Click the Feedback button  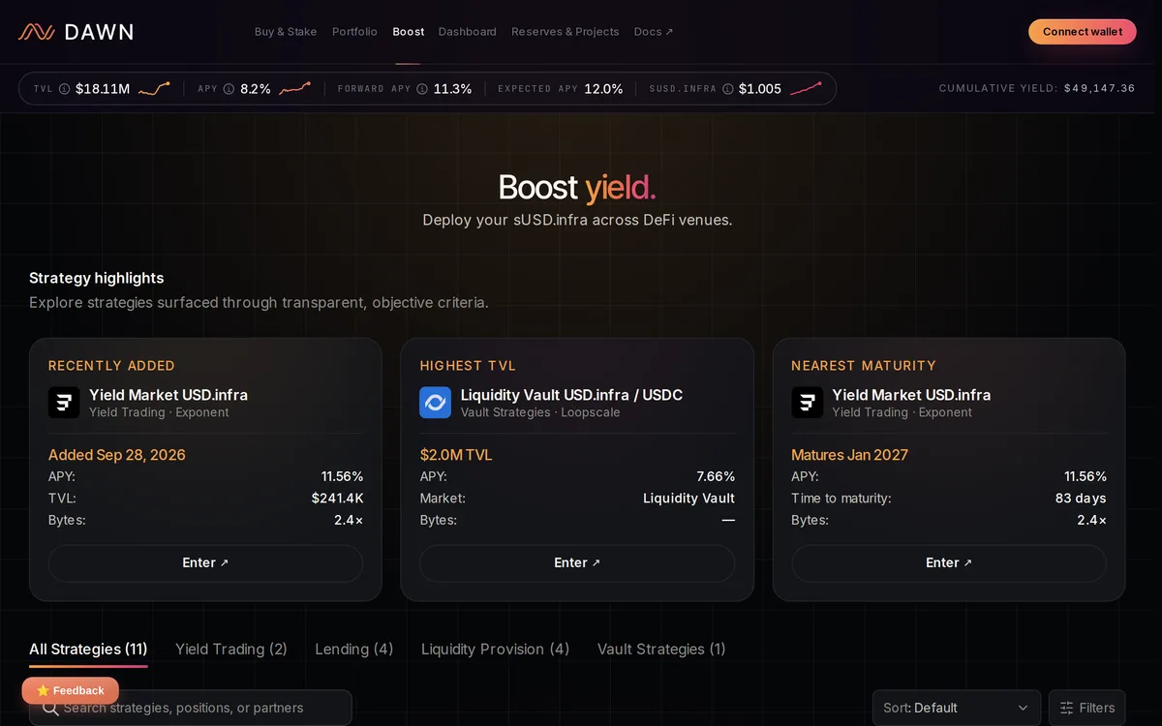coord(70,690)
